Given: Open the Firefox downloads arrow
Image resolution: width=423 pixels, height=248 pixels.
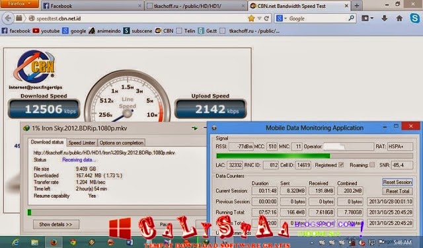Looking at the screenshot, I should click(385, 19).
